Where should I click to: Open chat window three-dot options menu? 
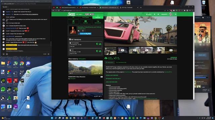(x=49, y=7)
